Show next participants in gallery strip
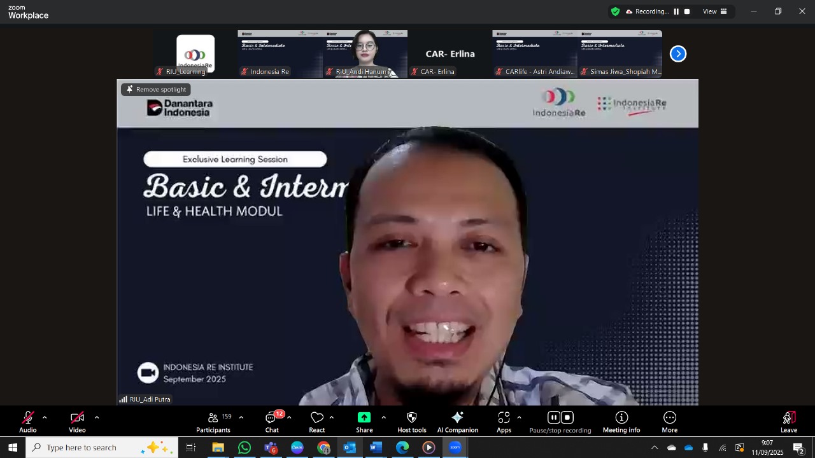The width and height of the screenshot is (815, 458). [x=678, y=54]
